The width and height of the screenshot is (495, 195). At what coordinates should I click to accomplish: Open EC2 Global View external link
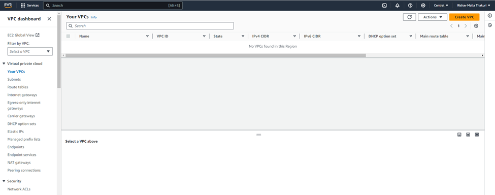(x=23, y=36)
